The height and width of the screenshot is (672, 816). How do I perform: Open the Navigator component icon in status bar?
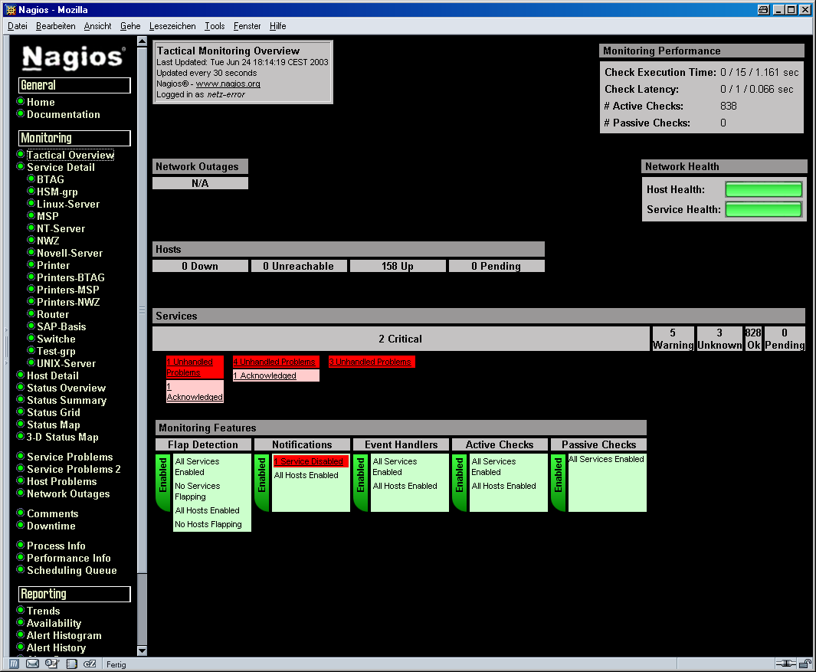point(14,664)
